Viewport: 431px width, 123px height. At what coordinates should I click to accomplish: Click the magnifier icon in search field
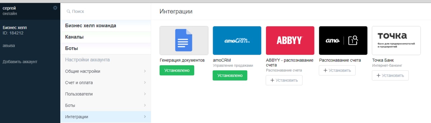[x=68, y=11]
